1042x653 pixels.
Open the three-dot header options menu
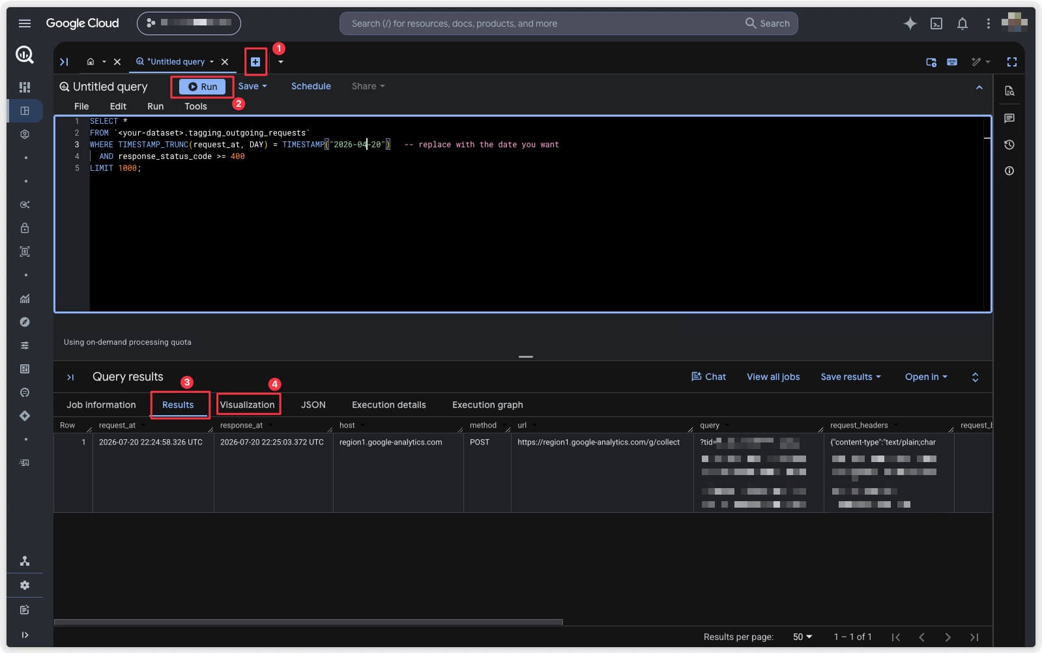point(988,23)
